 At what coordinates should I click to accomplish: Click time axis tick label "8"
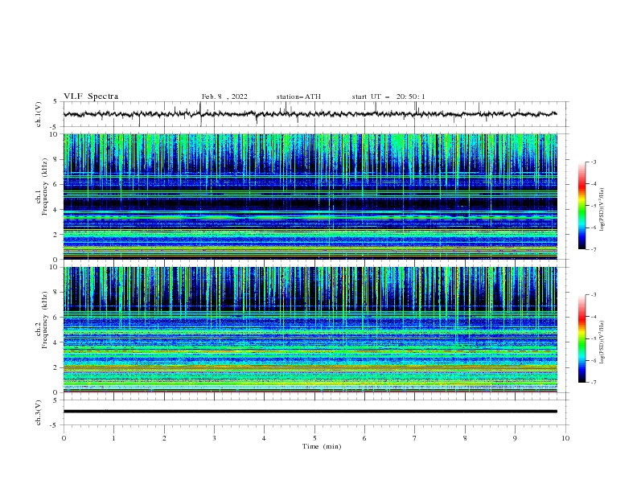pos(465,438)
